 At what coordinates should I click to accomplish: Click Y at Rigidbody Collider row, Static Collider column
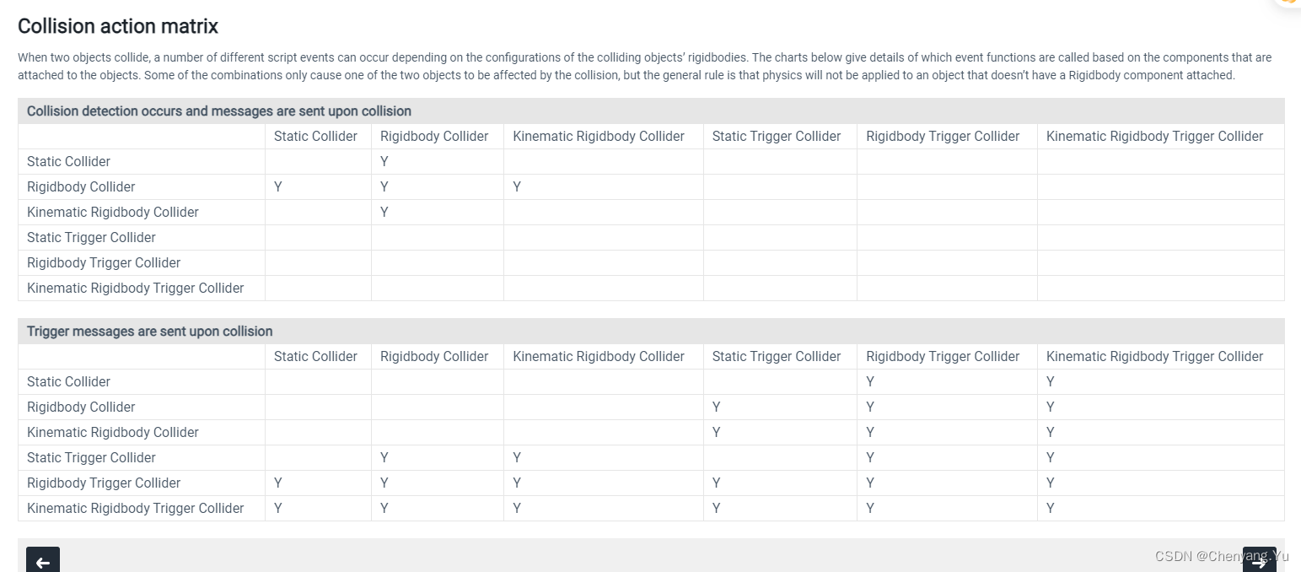tap(278, 187)
